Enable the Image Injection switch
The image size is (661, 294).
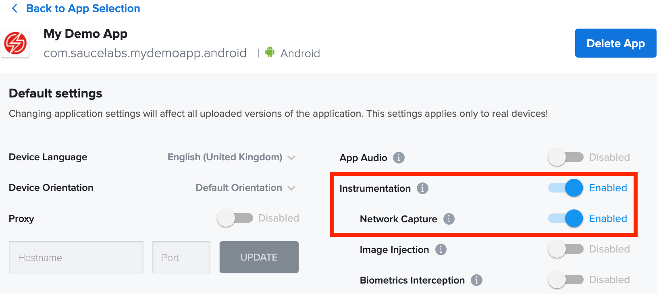tap(565, 249)
